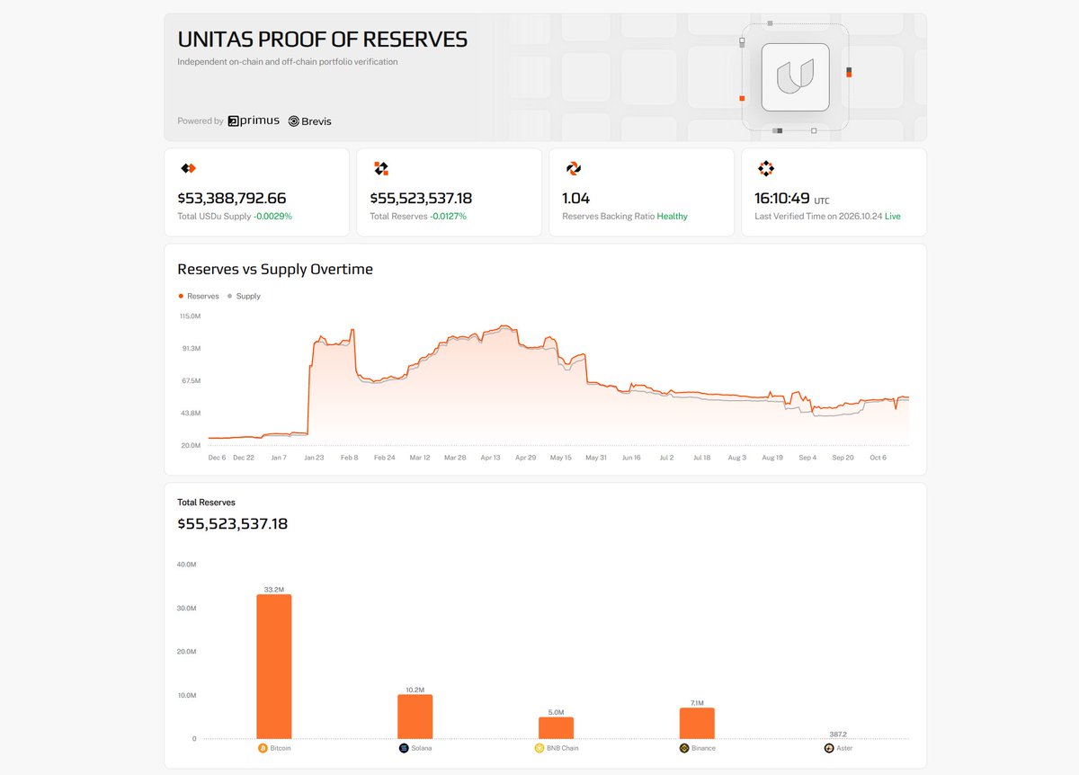Click the Reserves Backing Ratio card icon
The height and width of the screenshot is (775, 1079).
coord(573,168)
